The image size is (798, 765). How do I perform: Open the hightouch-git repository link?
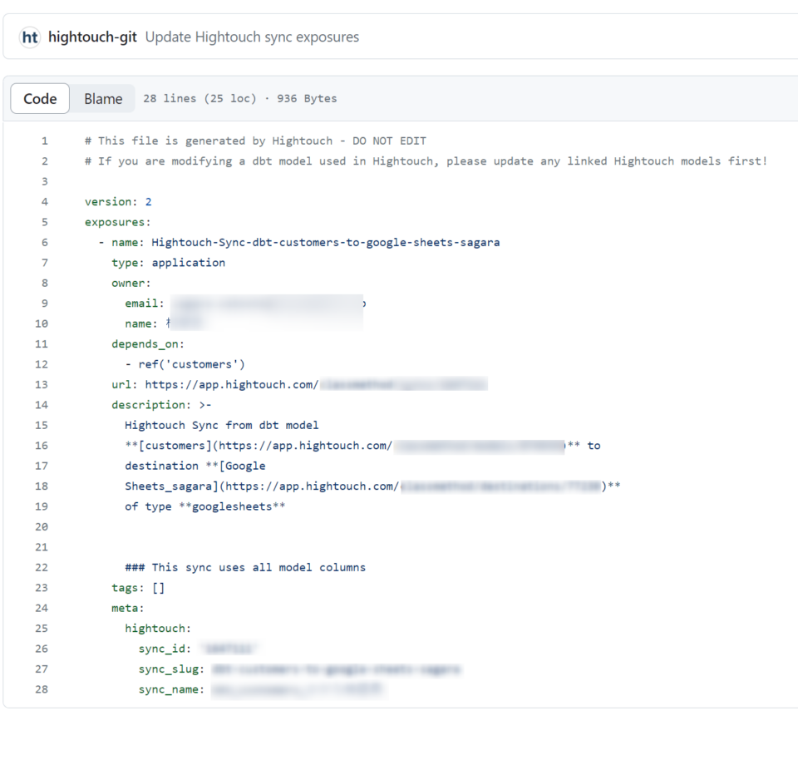(91, 37)
